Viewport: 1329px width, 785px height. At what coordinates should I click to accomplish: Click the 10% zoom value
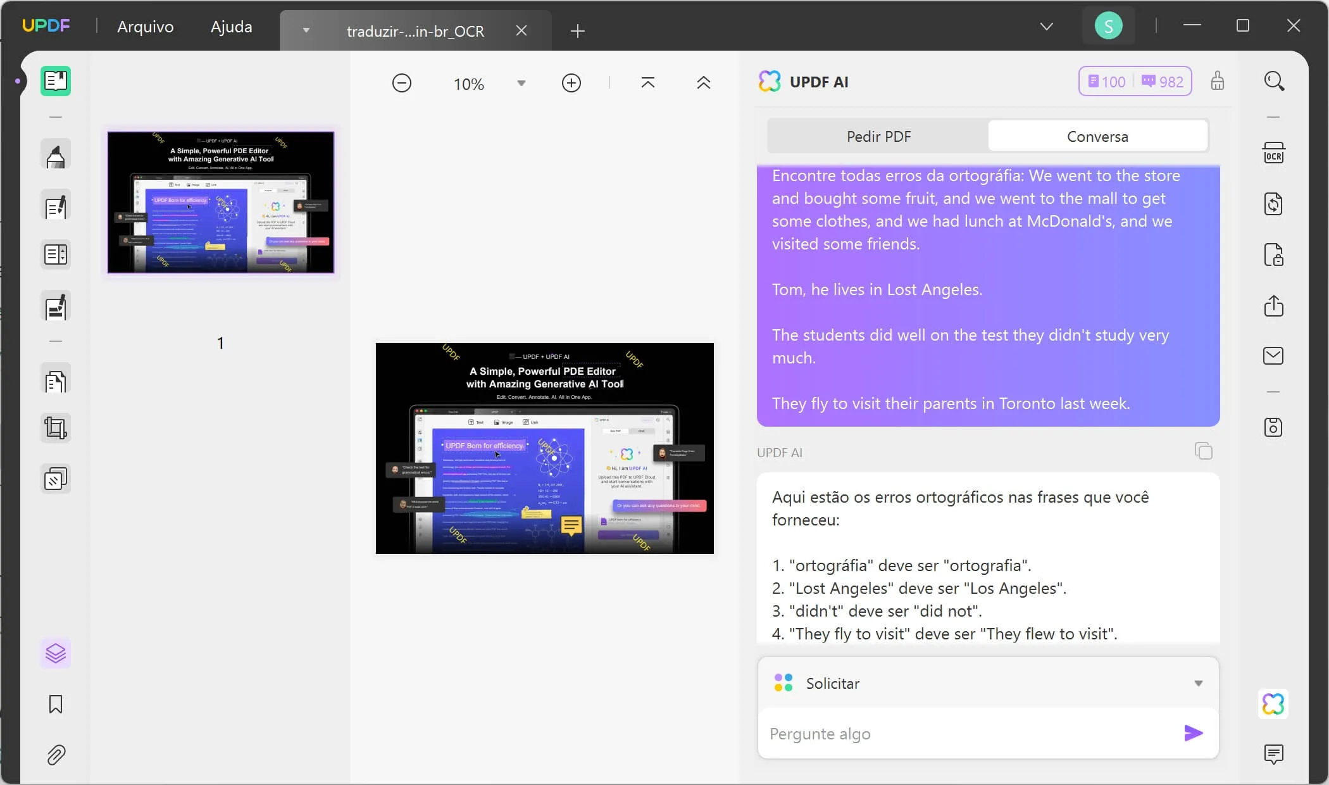469,84
